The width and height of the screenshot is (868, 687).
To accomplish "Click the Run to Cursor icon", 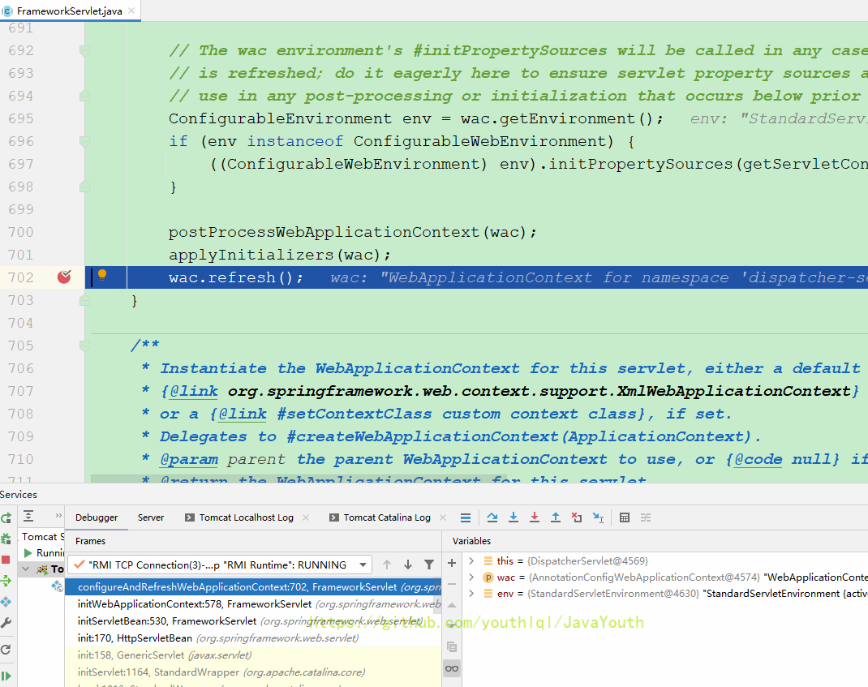I will 598,517.
